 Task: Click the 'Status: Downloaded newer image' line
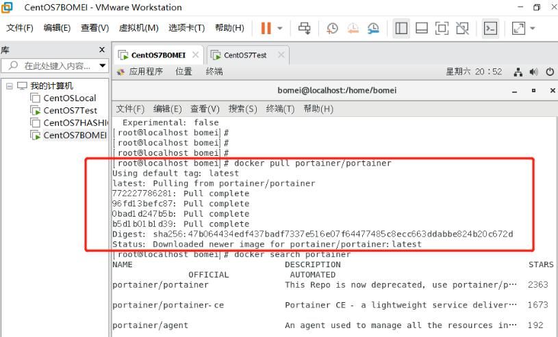pos(267,244)
